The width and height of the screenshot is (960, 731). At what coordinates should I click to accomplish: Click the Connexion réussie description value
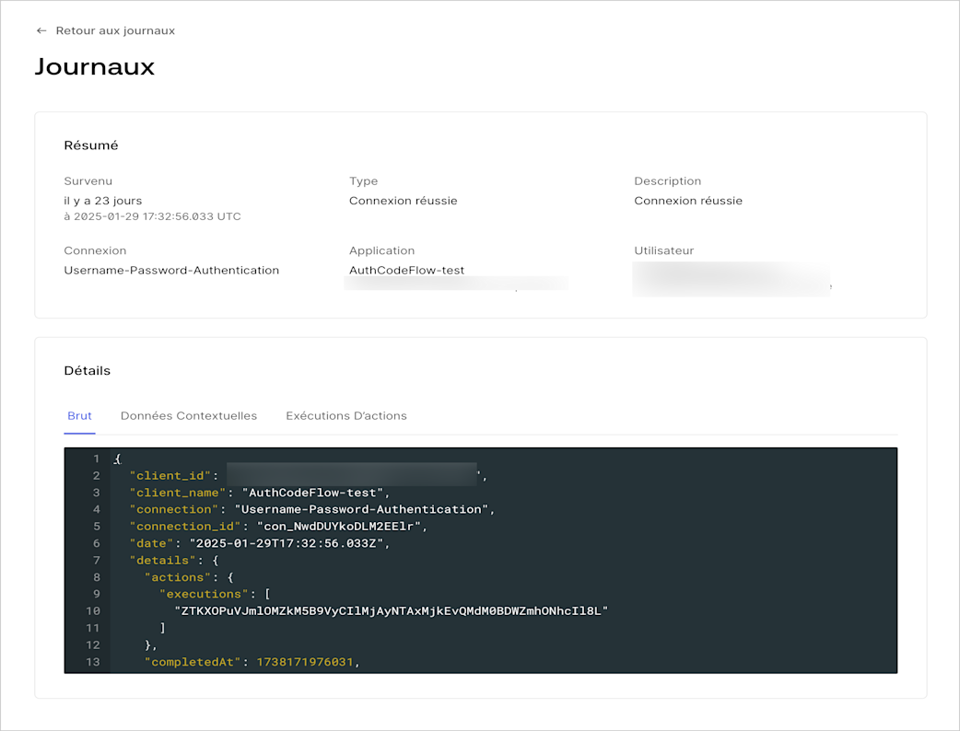click(688, 201)
